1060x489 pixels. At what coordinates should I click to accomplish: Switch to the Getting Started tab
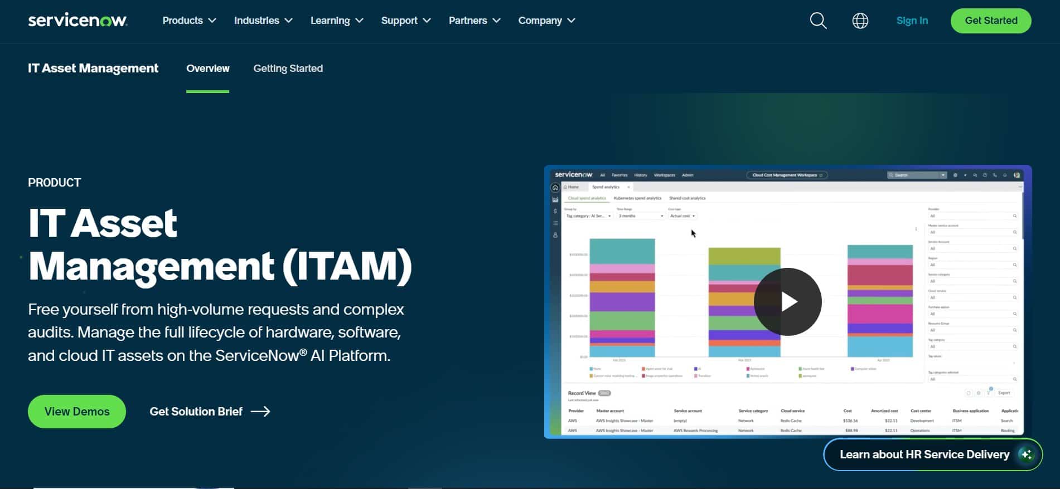pyautogui.click(x=288, y=69)
